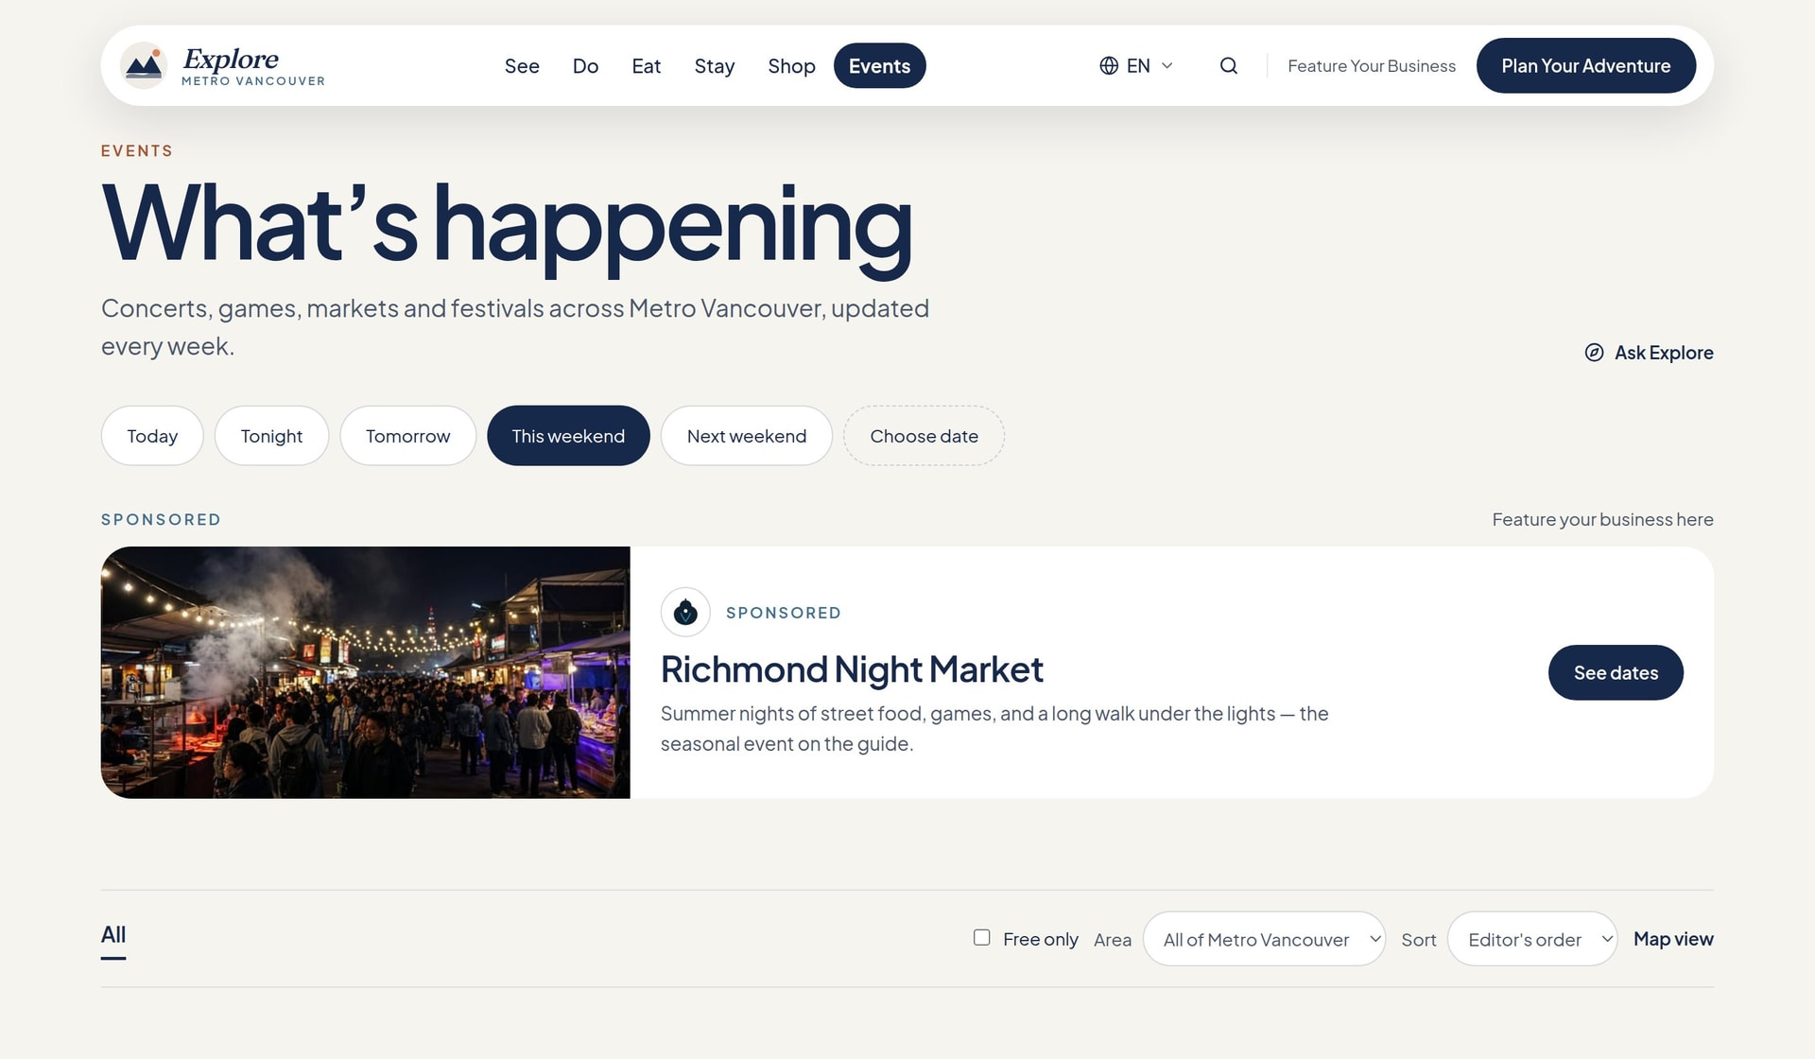Click the Feature your business here link

(x=1602, y=519)
